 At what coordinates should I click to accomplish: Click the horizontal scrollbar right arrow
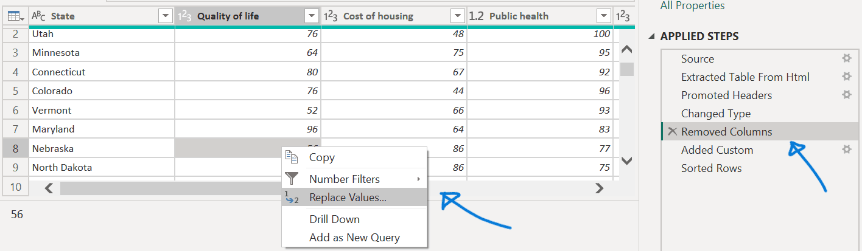tap(600, 188)
